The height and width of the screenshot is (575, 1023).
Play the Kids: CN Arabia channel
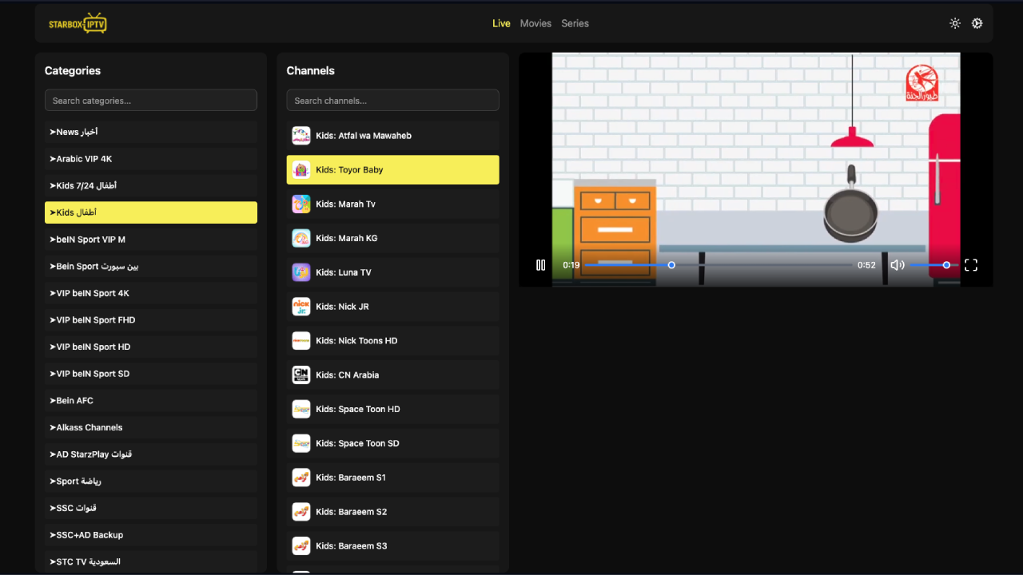[393, 375]
